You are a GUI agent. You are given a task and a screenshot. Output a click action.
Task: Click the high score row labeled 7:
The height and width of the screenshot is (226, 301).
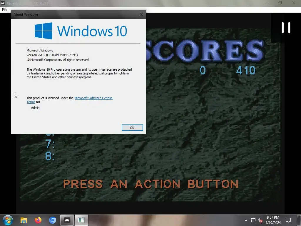[50, 144]
